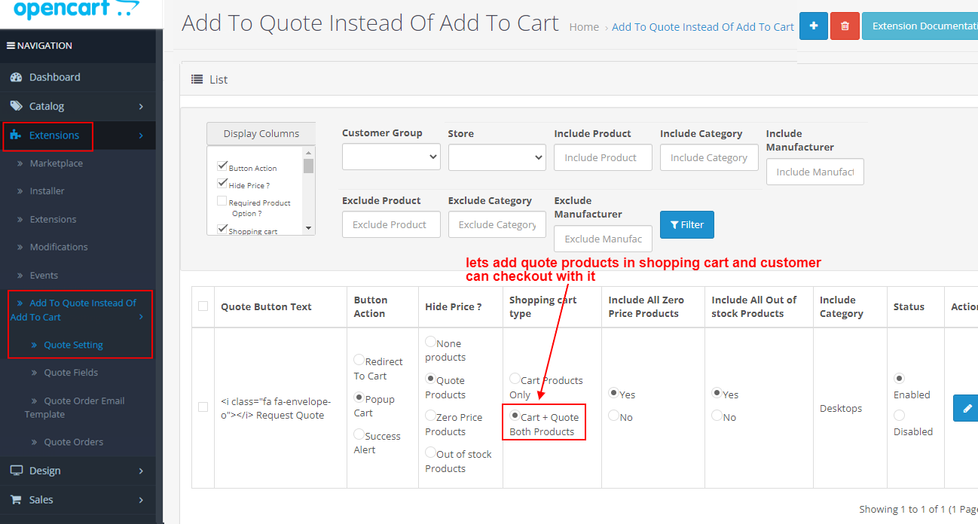This screenshot has width=978, height=524.
Task: Click the pencil edit button for Desktops row
Action: point(967,408)
